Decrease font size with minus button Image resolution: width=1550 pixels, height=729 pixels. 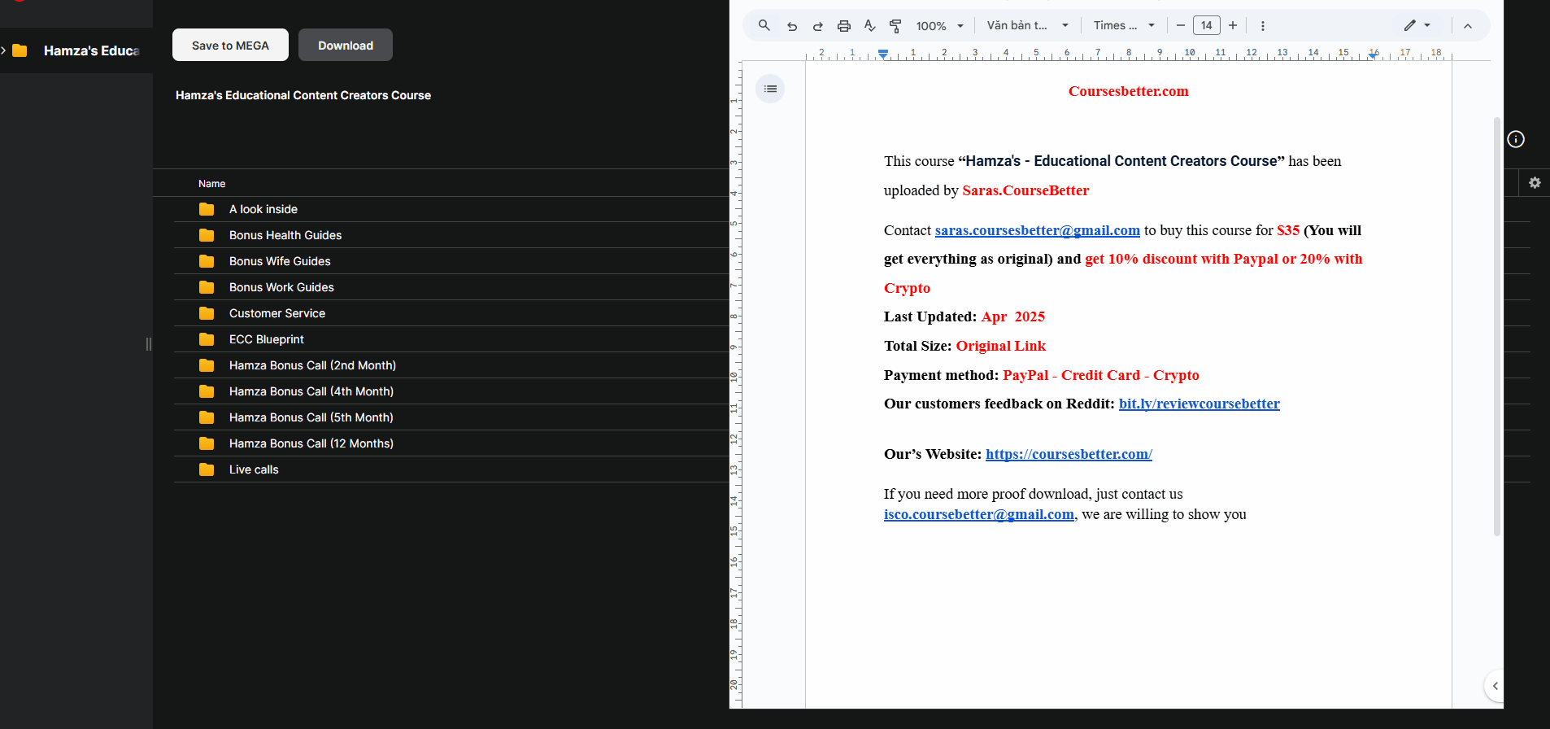click(x=1180, y=26)
